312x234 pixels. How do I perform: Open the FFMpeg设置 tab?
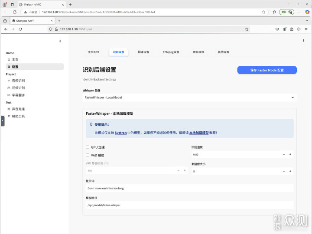click(x=171, y=52)
